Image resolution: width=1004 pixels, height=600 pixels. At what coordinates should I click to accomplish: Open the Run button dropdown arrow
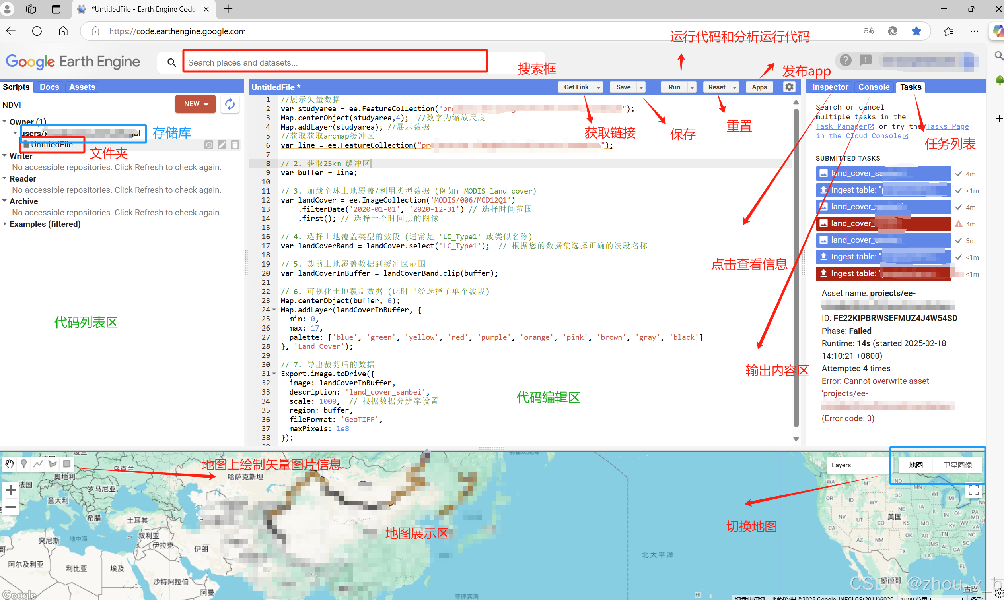692,87
